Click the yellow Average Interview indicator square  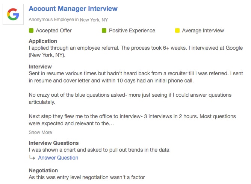click(177, 30)
